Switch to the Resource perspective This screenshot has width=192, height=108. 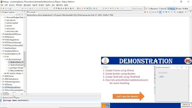(153, 9)
